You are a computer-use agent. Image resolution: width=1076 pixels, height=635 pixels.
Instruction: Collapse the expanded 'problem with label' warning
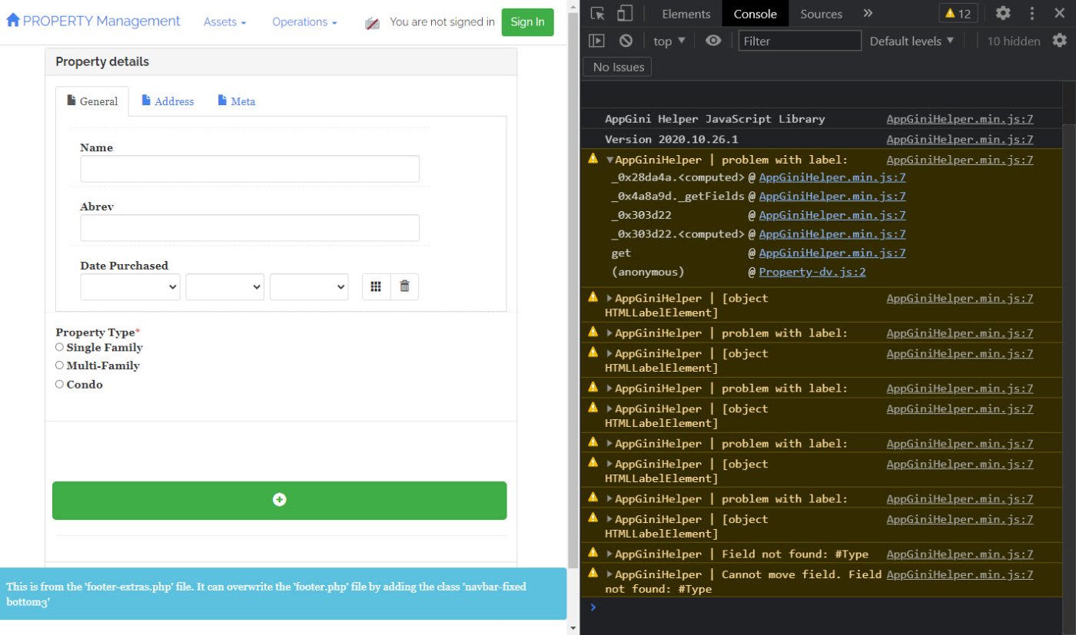610,160
